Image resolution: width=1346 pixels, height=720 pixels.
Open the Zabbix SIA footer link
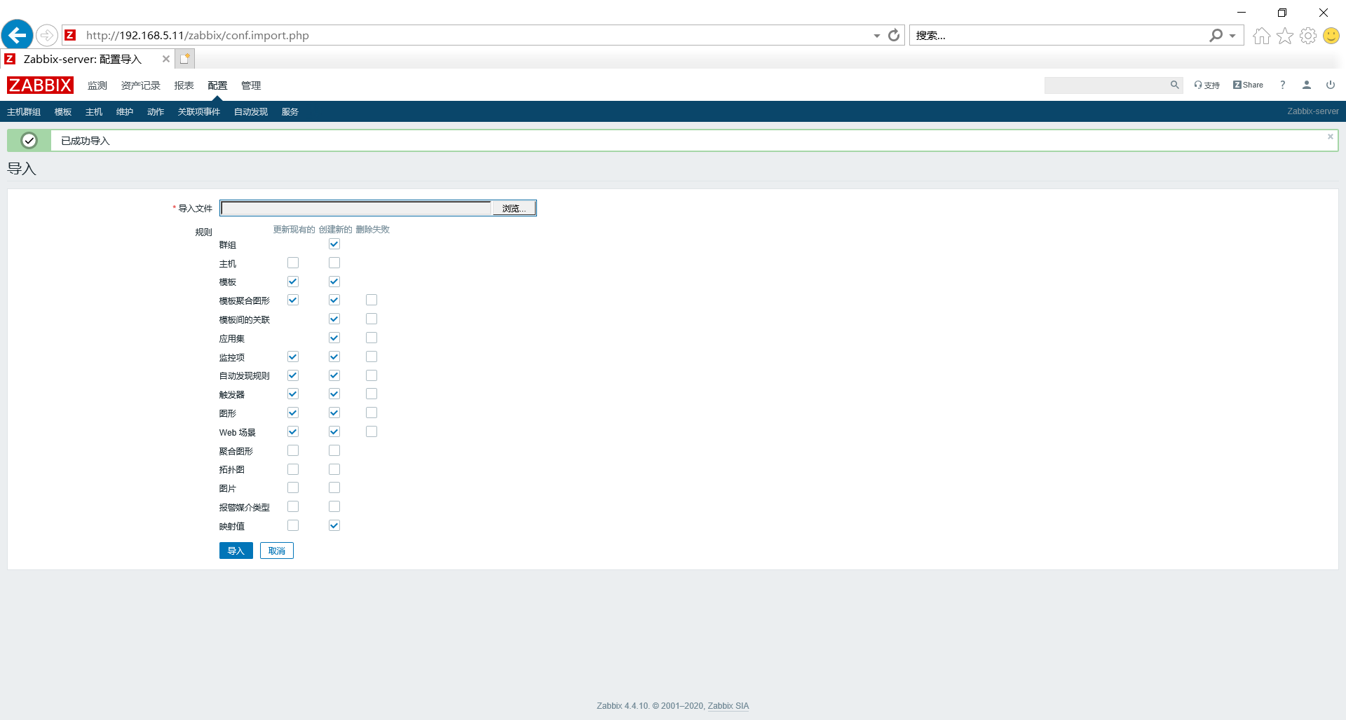[x=728, y=706]
